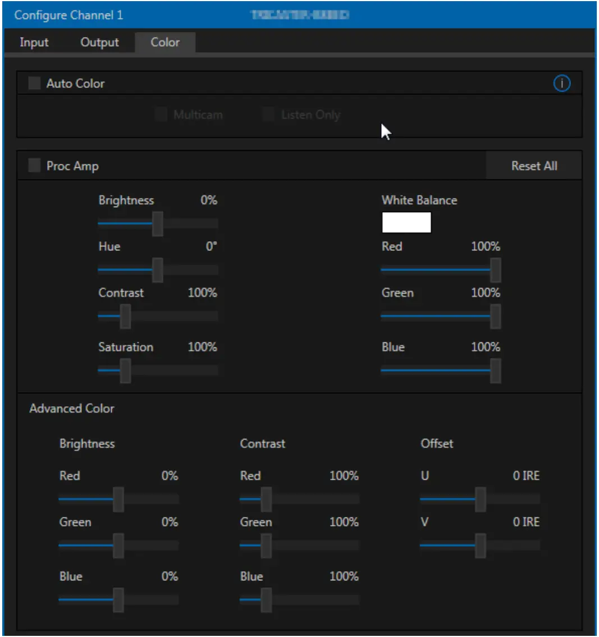Select the Color tab
The width and height of the screenshot is (599, 637).
coord(164,42)
